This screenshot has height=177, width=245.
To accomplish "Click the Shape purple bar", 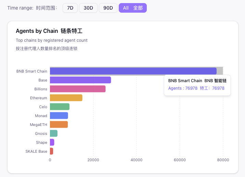I will (52, 142).
